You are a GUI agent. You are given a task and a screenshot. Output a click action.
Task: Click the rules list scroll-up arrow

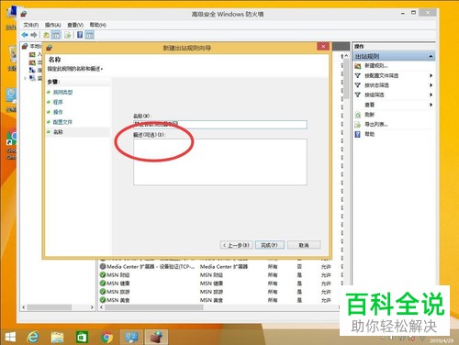346,56
